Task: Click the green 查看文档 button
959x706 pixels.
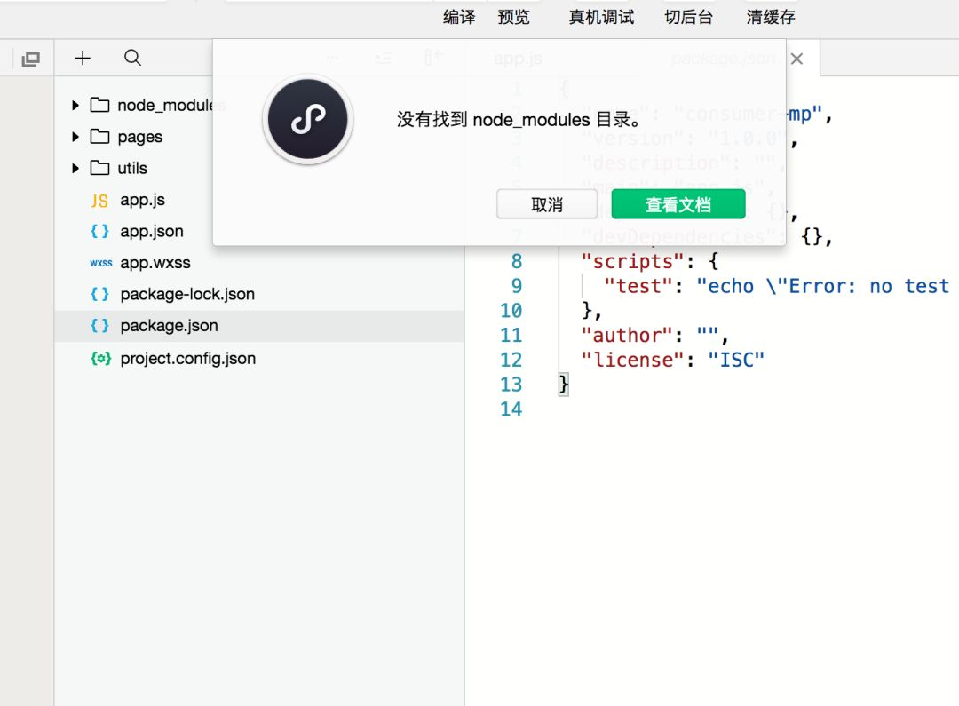Action: [x=678, y=204]
